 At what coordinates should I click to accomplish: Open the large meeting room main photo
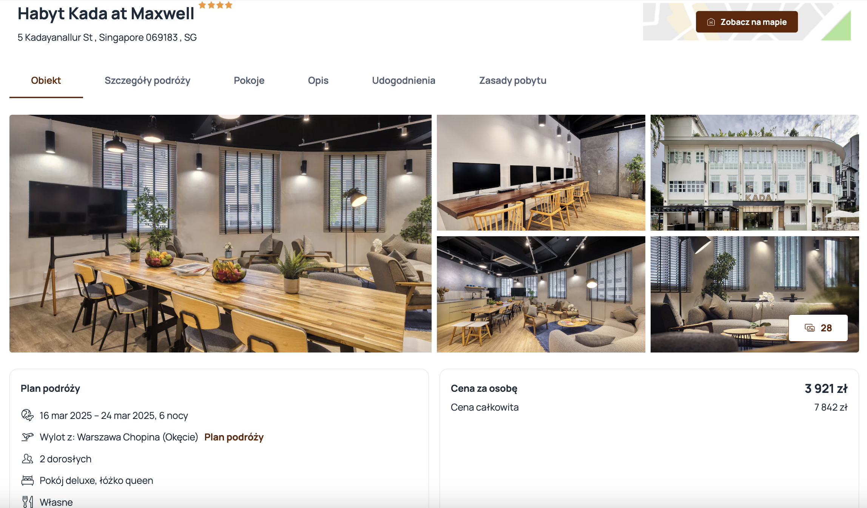[221, 234]
